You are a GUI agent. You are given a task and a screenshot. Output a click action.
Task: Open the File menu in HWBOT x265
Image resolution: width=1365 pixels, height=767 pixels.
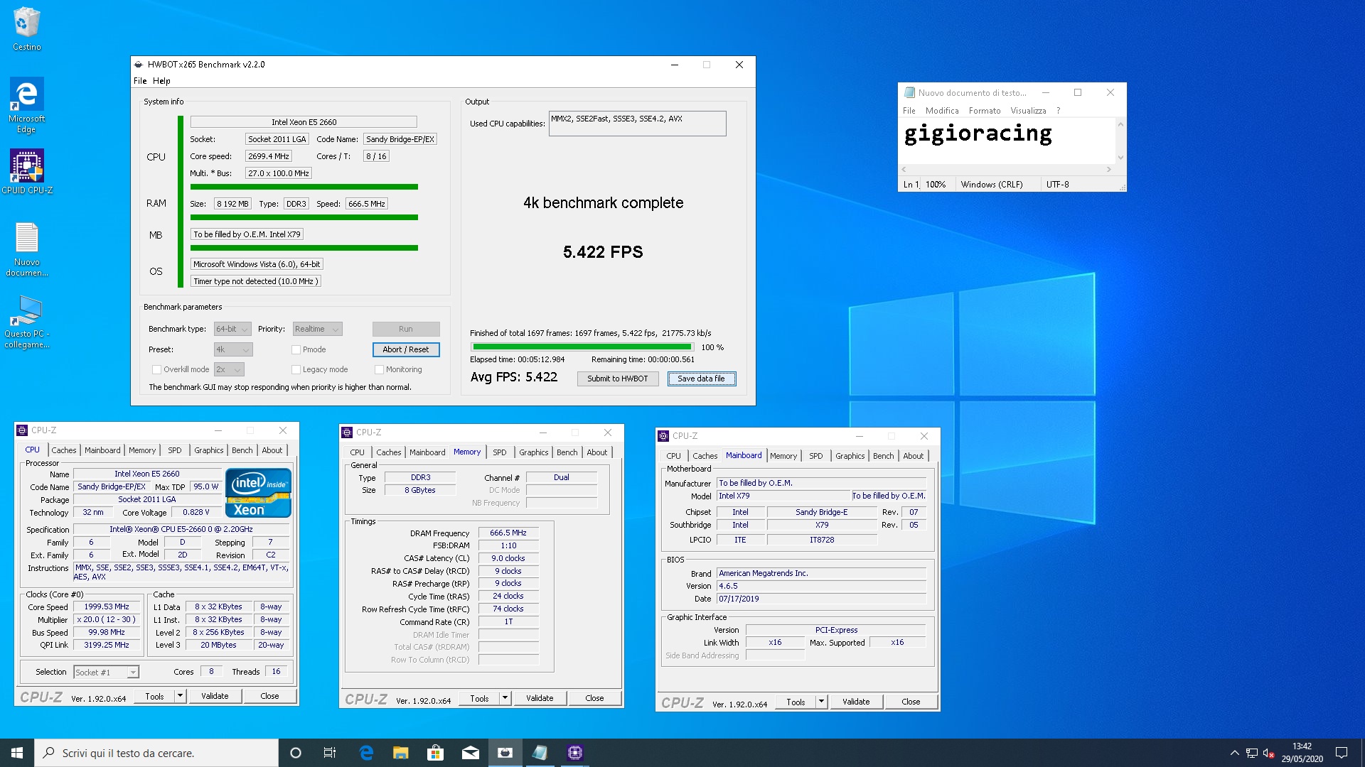pos(140,81)
